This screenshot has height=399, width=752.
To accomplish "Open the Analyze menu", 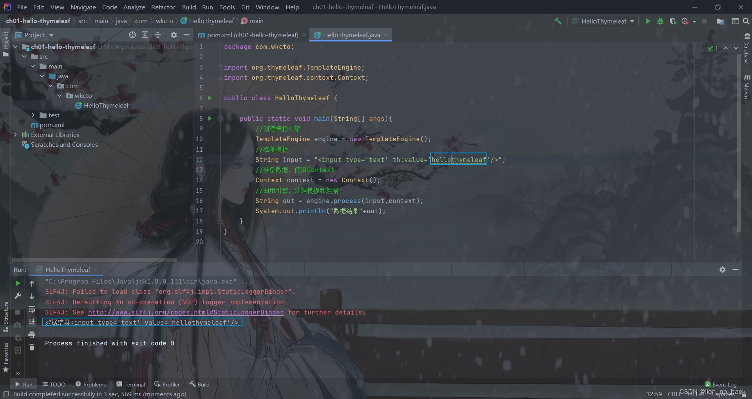I will tap(134, 7).
